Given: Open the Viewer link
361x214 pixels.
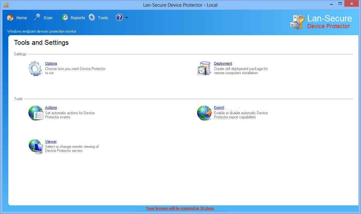Looking at the screenshot, I should (51, 141).
